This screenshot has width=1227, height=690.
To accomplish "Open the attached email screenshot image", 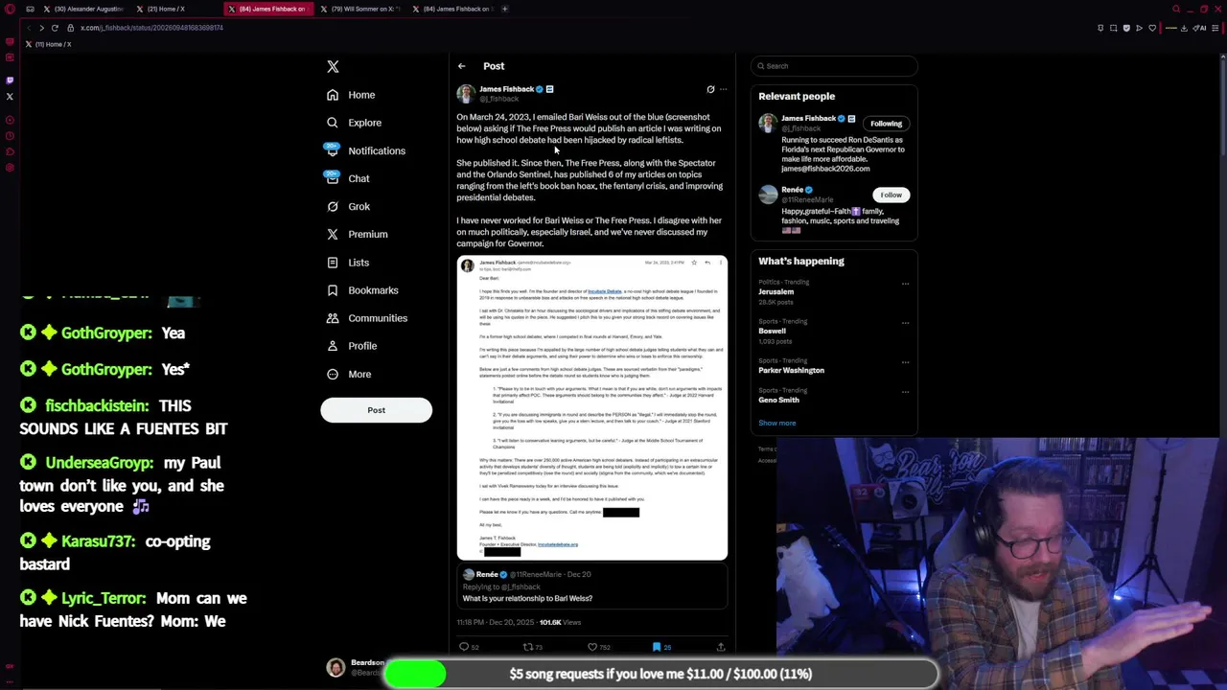I will (592, 407).
